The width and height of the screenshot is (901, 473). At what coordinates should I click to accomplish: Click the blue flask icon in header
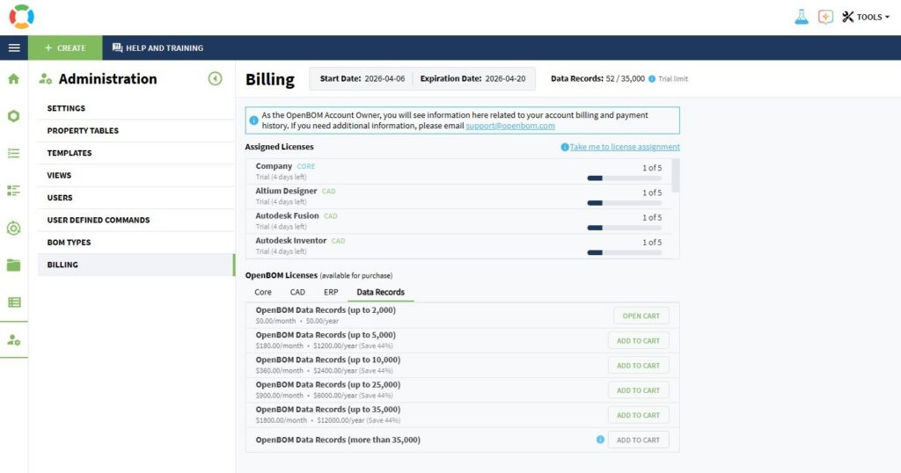(801, 17)
